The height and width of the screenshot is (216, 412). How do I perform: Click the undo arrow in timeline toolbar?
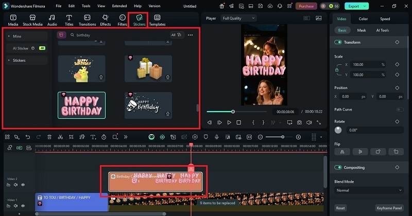28,137
